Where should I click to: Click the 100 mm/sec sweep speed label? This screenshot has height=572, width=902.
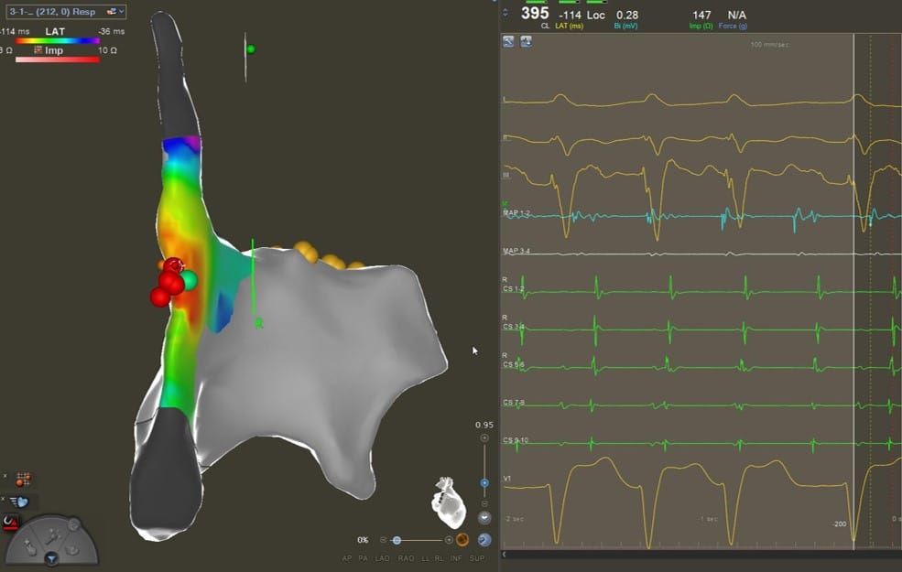(769, 44)
